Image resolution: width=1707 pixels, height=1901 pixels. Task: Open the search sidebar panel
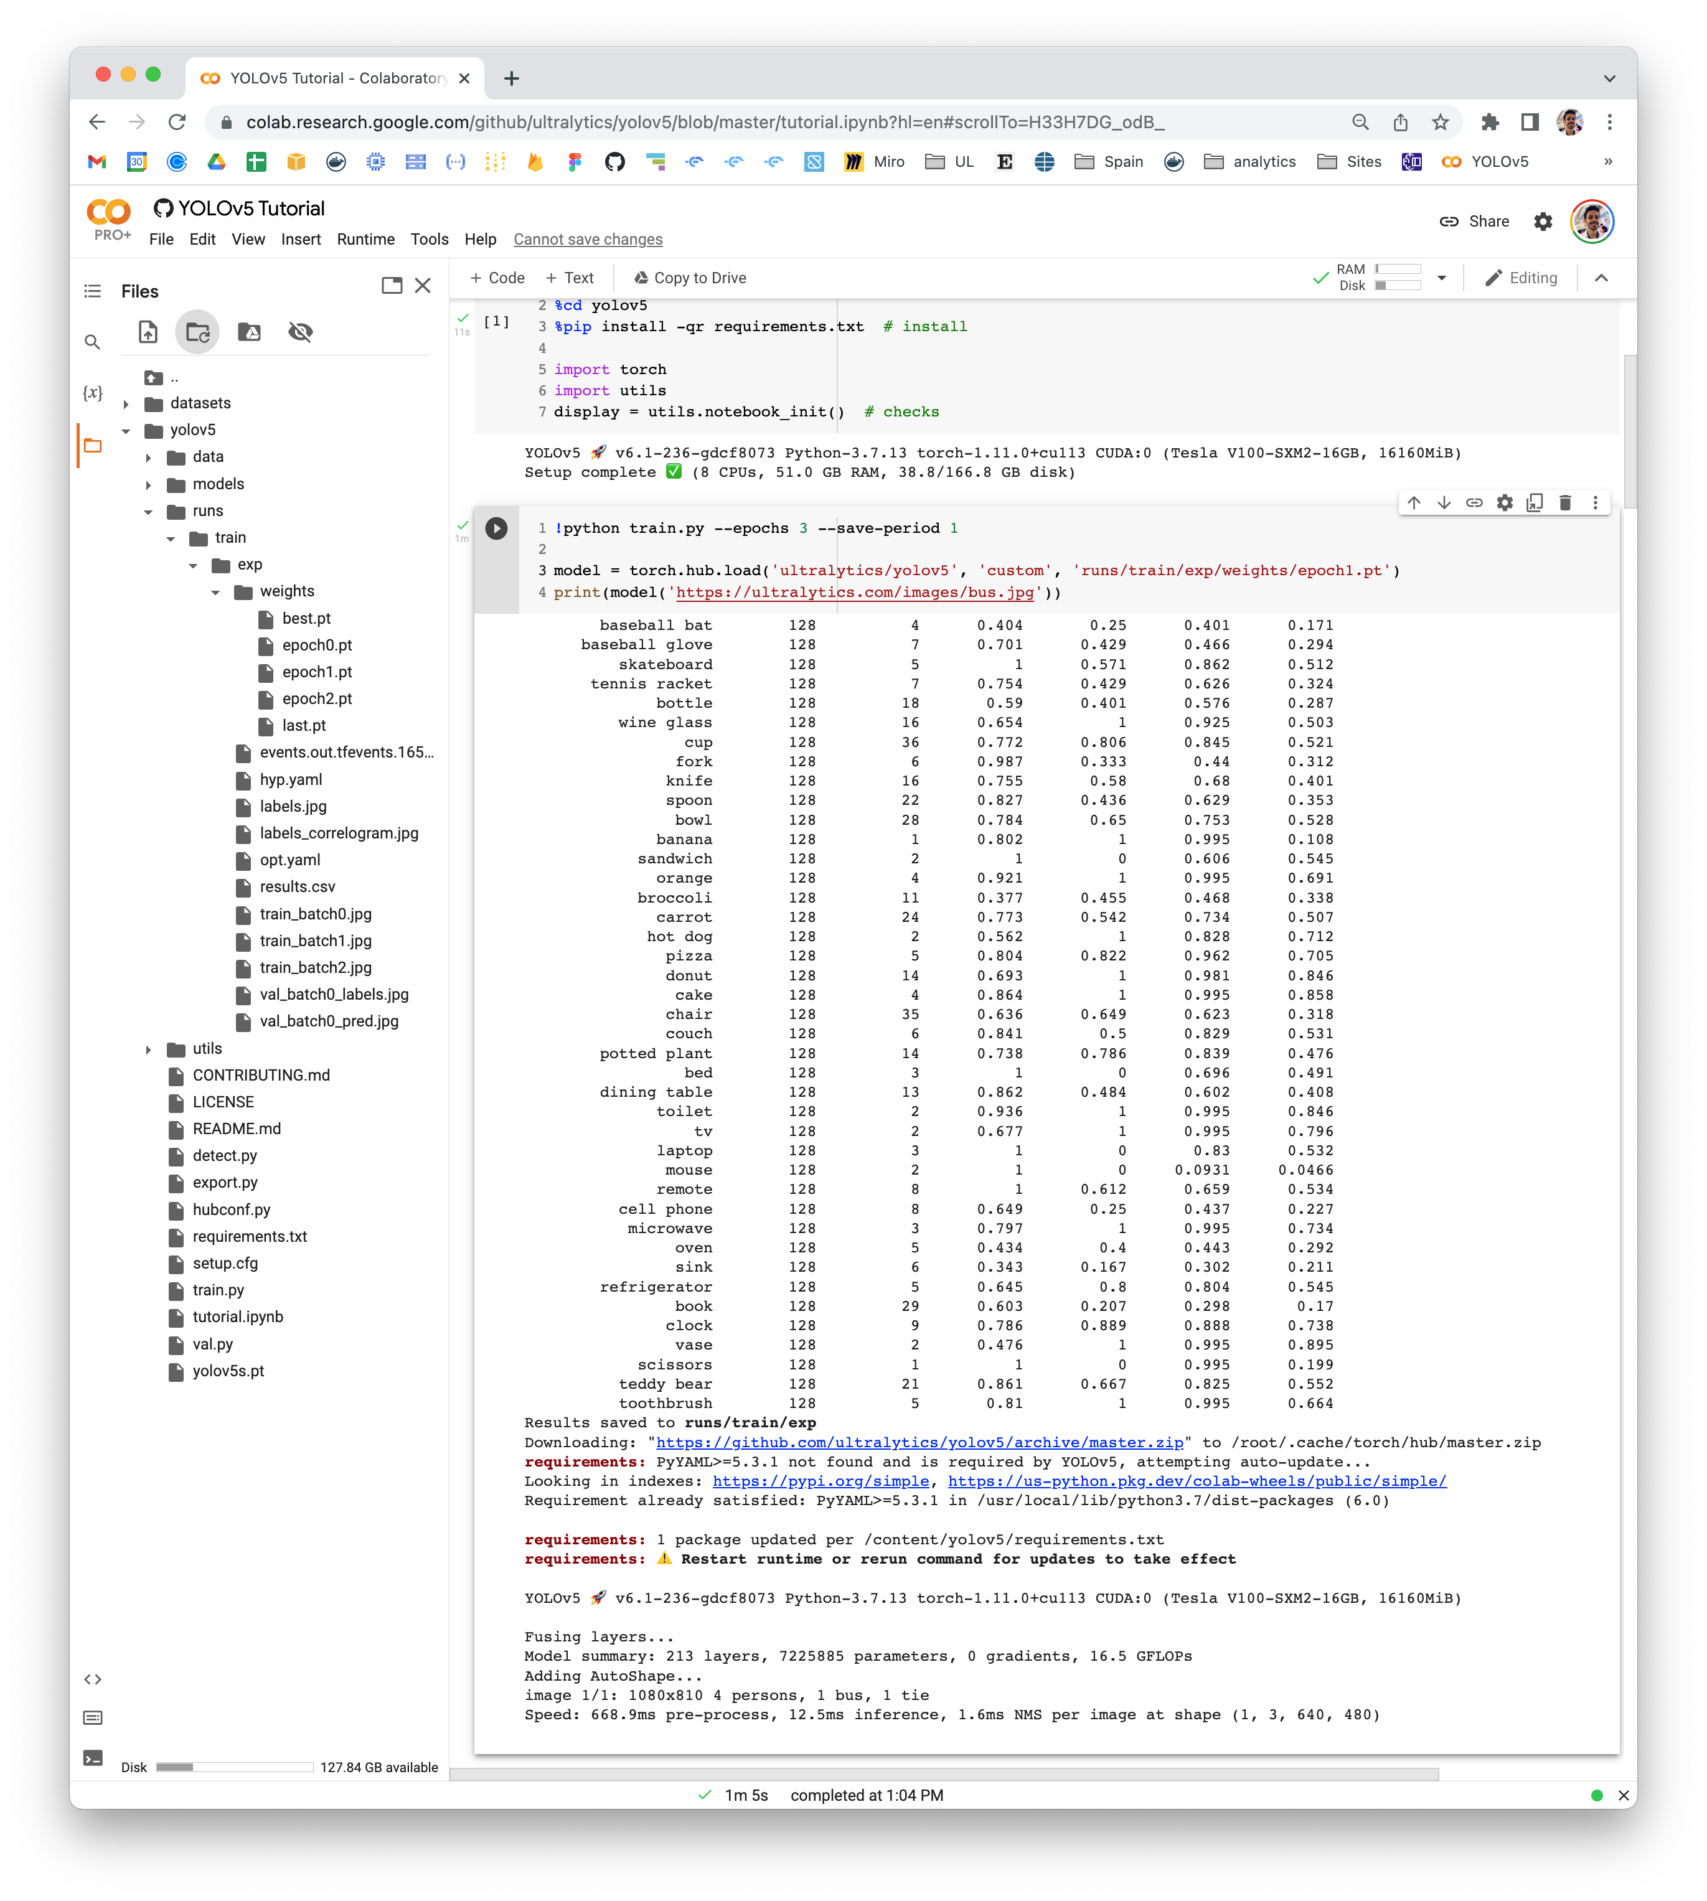coord(92,342)
